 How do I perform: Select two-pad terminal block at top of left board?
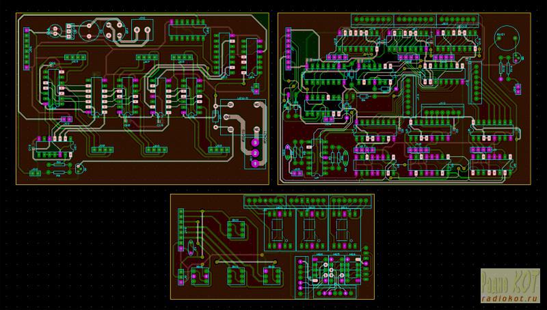click(x=143, y=31)
